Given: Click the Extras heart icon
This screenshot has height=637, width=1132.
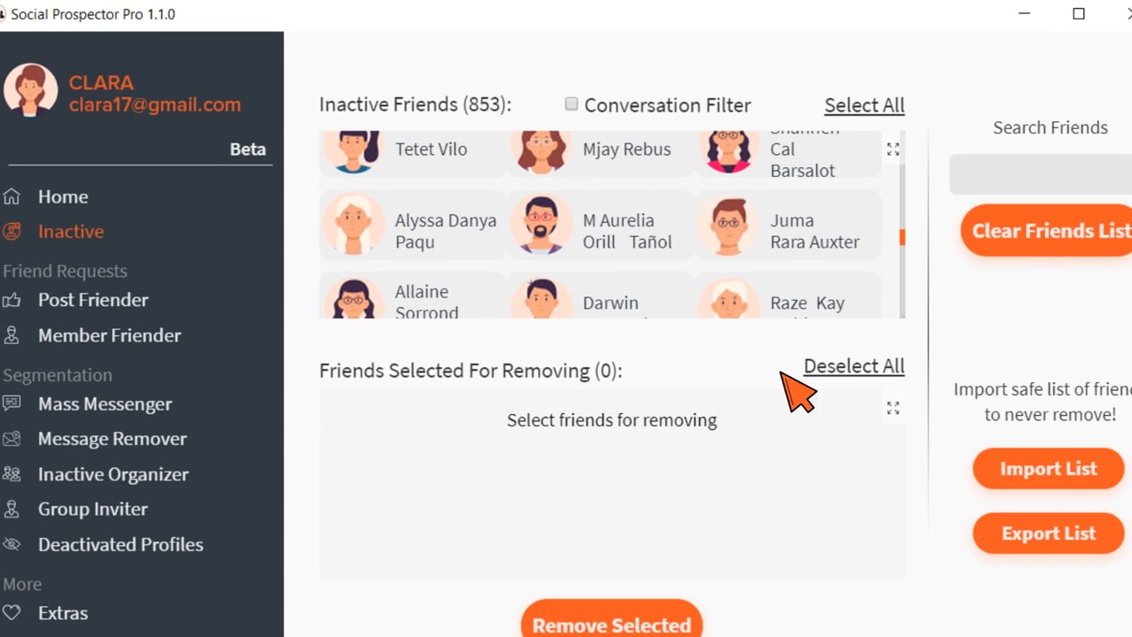Looking at the screenshot, I should tap(11, 612).
